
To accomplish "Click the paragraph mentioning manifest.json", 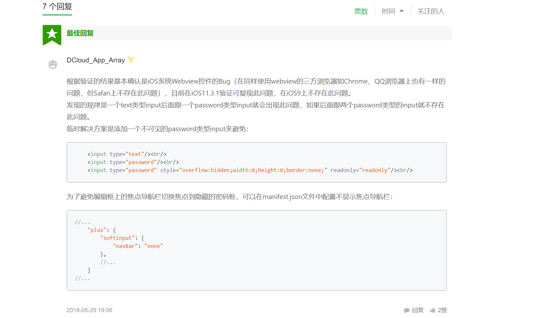I will tap(229, 196).
